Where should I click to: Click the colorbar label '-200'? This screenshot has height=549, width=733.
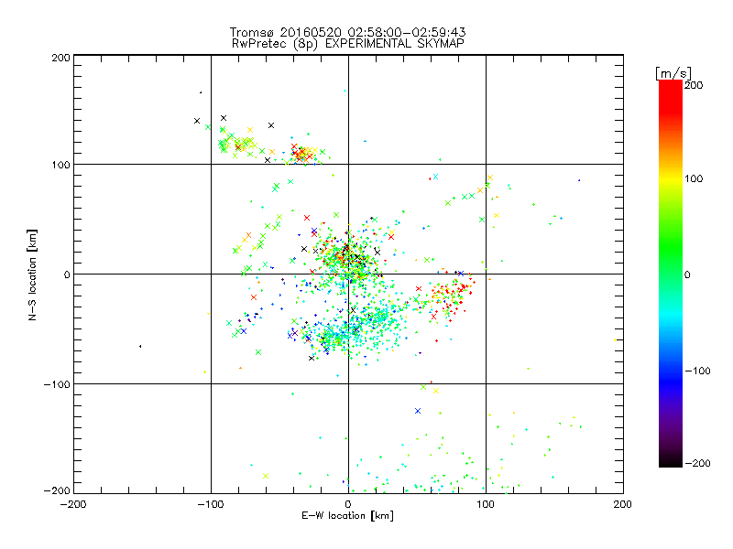[697, 463]
